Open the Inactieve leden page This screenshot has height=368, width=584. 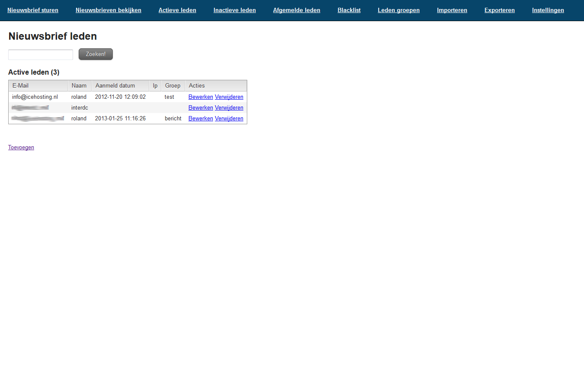pos(234,10)
